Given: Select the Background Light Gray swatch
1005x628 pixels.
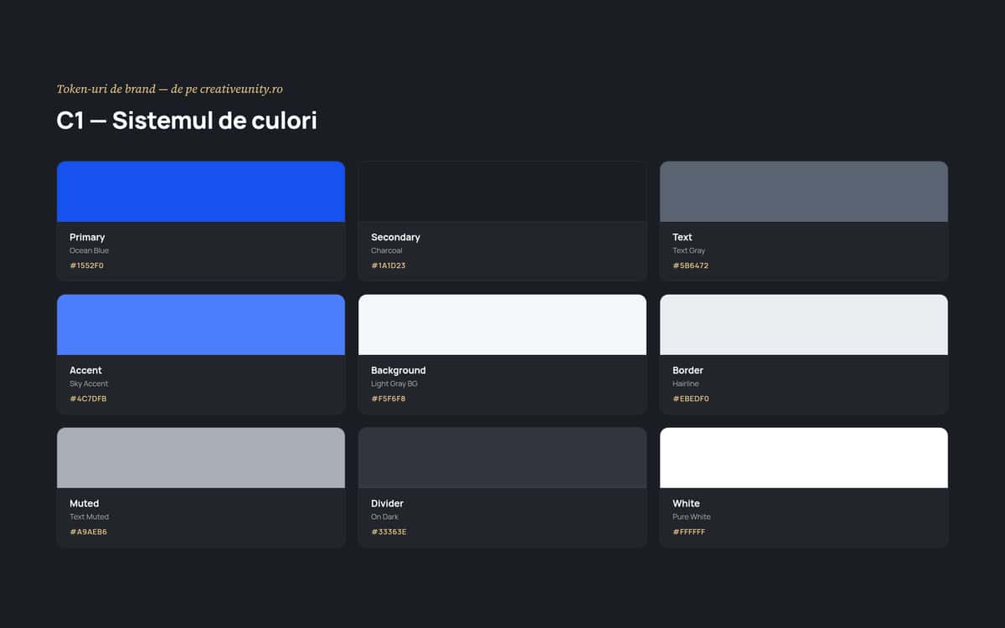Looking at the screenshot, I should 502,325.
